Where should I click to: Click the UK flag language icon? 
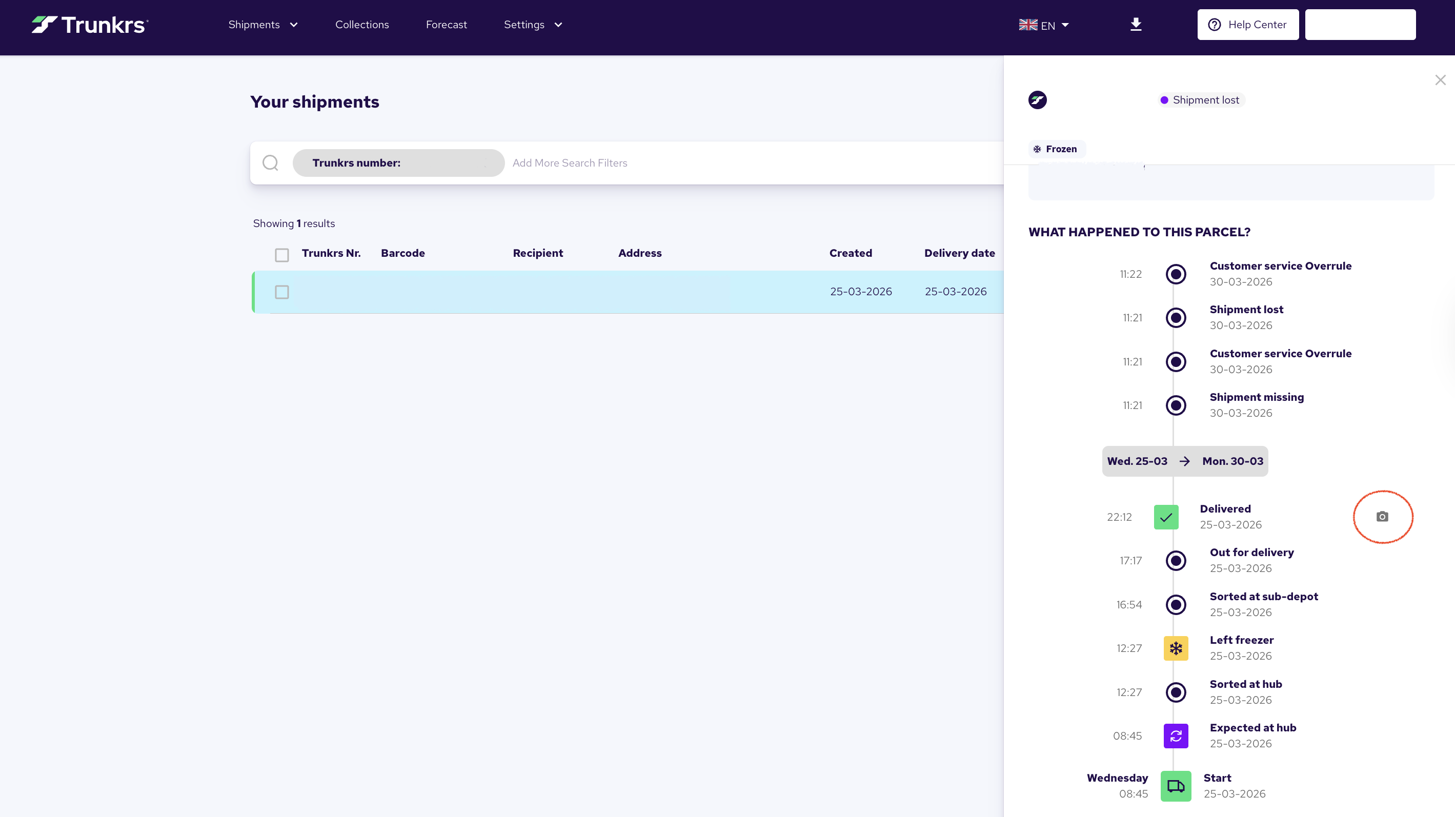click(1028, 25)
